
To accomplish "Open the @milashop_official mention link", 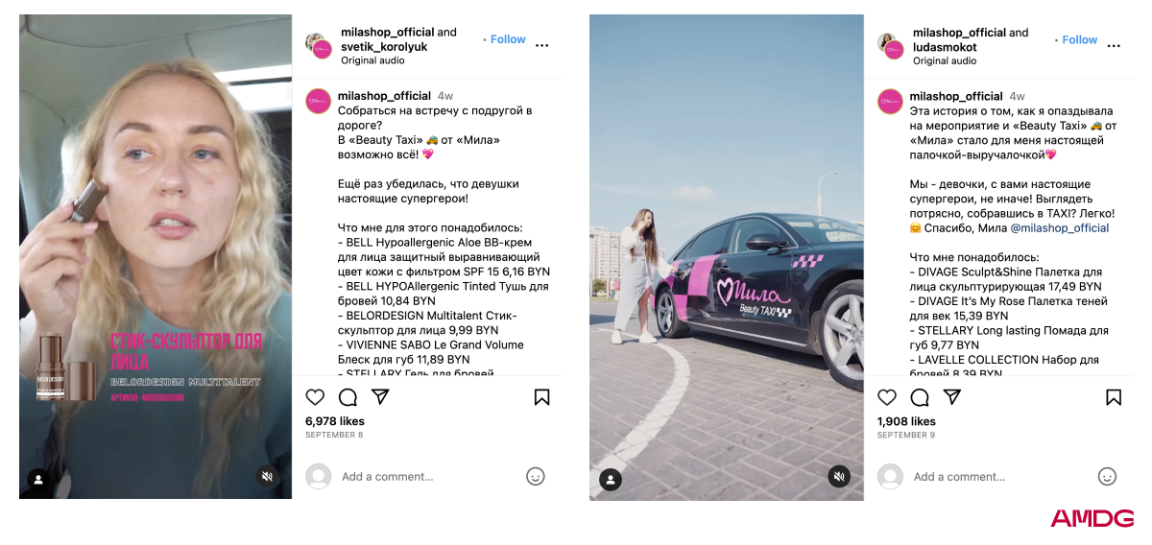I will pyautogui.click(x=1060, y=228).
